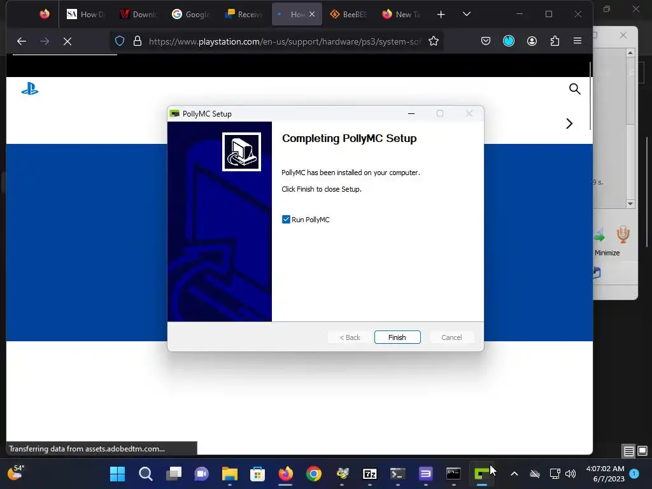The height and width of the screenshot is (489, 652).
Task: Open the Firefox hamburger application menu
Action: pyautogui.click(x=578, y=41)
